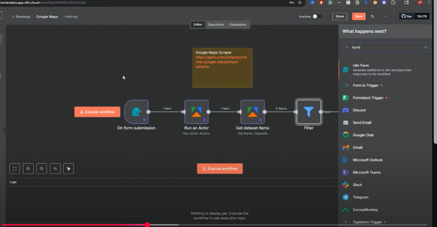The width and height of the screenshot is (437, 227).
Task: Click the video progress bar playhead
Action: (x=147, y=225)
